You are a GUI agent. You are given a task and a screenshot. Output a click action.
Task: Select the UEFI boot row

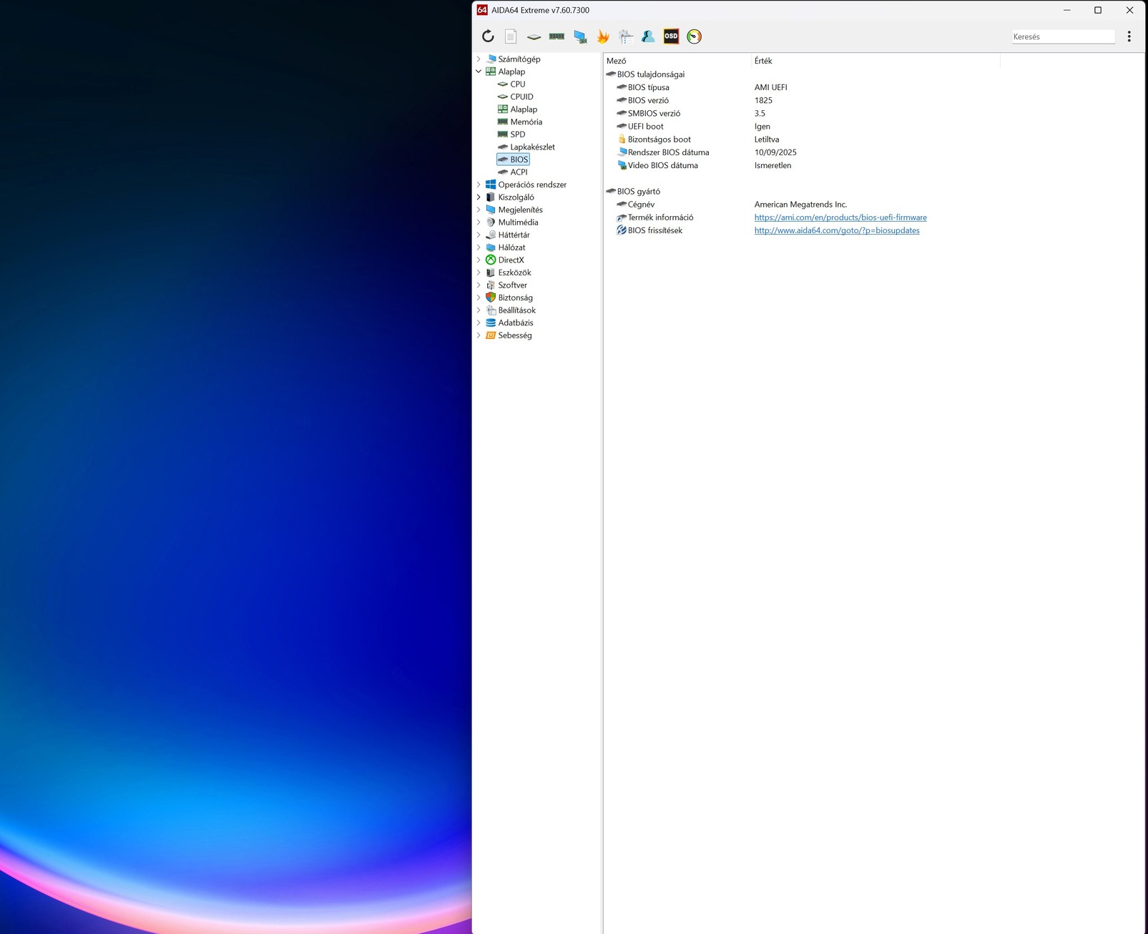click(873, 127)
